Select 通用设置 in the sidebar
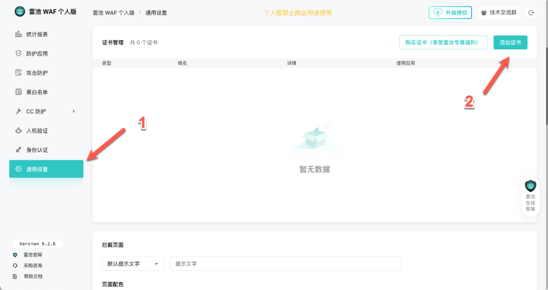This screenshot has height=290, width=548. click(x=46, y=169)
